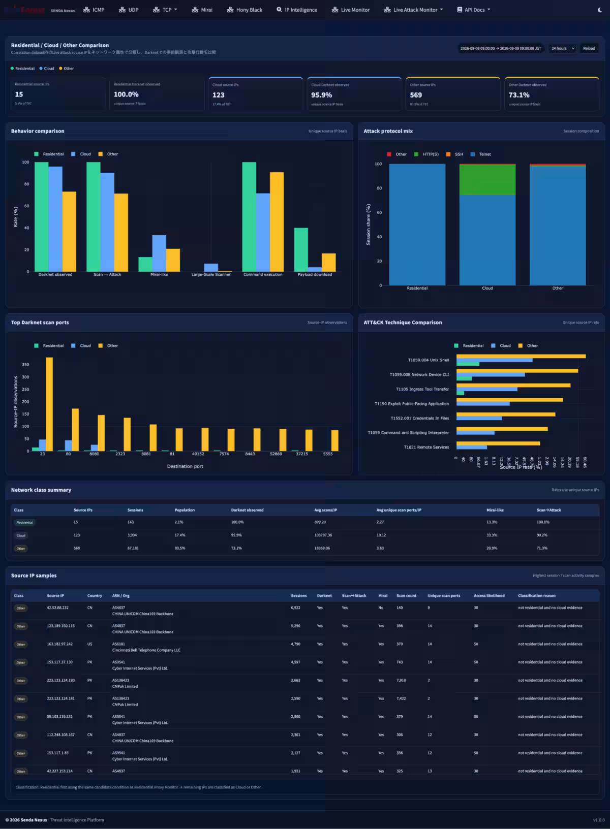This screenshot has width=610, height=829.
Task: Click the Residential badge in Network class summary
Action: click(x=24, y=522)
